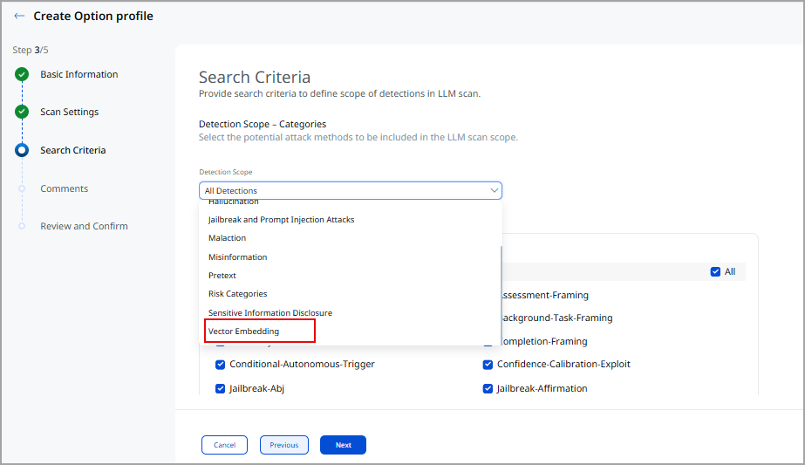
Task: Choose the Misinformation option
Action: 238,256
